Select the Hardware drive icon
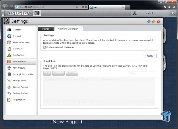 coord(9,49)
